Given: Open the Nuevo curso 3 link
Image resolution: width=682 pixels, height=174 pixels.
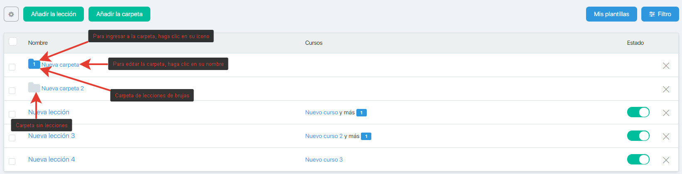Looking at the screenshot, I should tap(324, 159).
